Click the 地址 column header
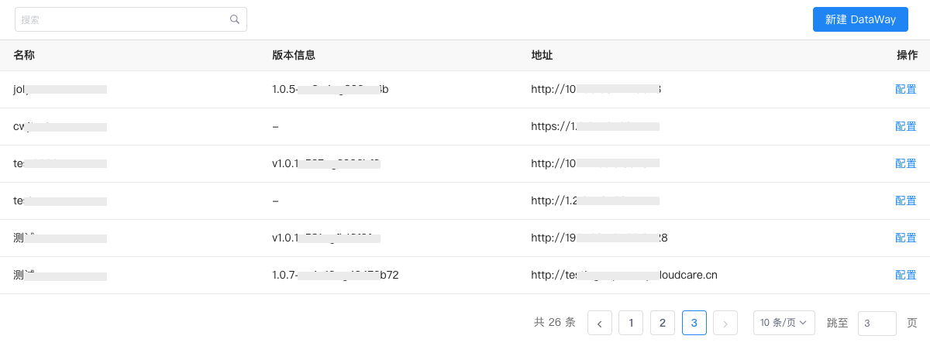Image resolution: width=930 pixels, height=346 pixels. coord(542,55)
